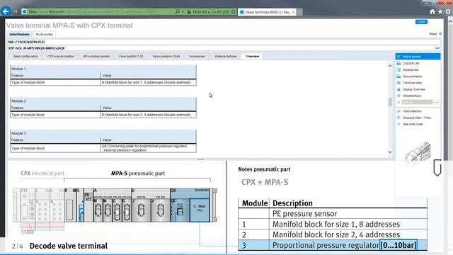The image size is (453, 255).
Task: Open the MPA module position tab
Action: tap(96, 57)
